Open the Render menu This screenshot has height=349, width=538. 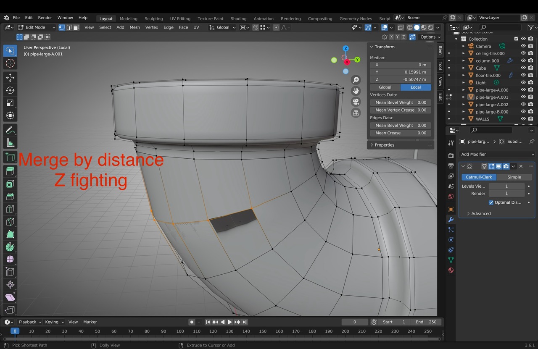click(x=45, y=18)
